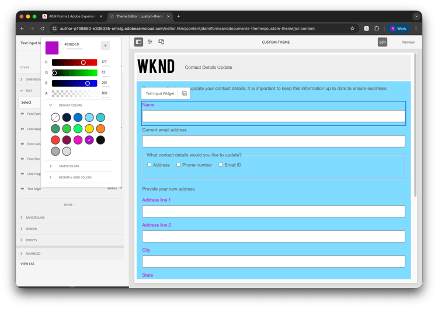The height and width of the screenshot is (309, 438).
Task: Adjust the alpha channel slider
Action: coord(75,93)
